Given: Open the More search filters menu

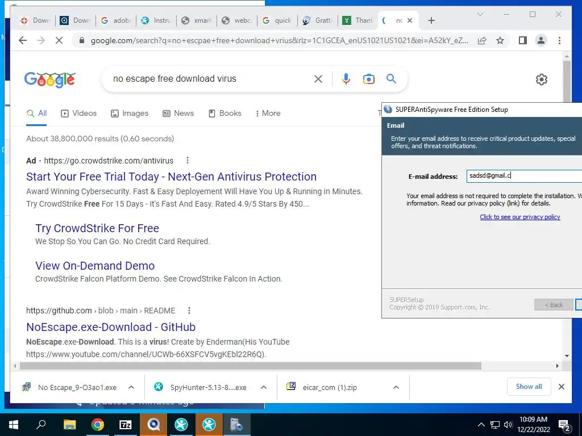Looking at the screenshot, I should point(268,114).
